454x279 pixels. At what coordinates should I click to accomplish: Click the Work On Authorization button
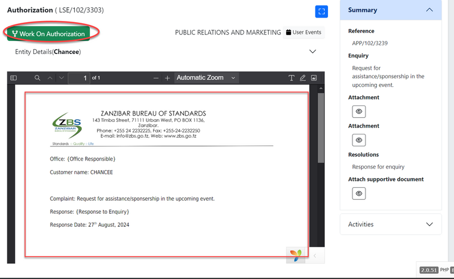[x=48, y=33]
